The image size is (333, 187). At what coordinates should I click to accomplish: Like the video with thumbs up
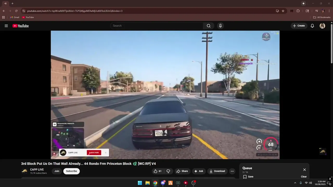[158, 171]
